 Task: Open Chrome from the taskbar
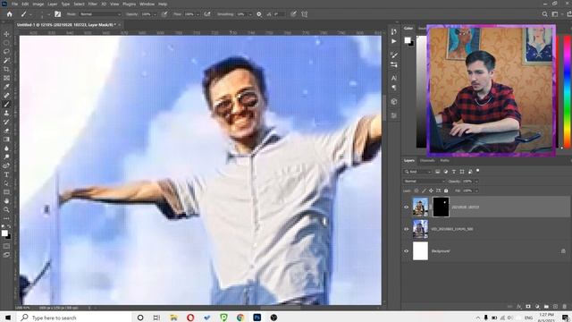pyautogui.click(x=240, y=318)
